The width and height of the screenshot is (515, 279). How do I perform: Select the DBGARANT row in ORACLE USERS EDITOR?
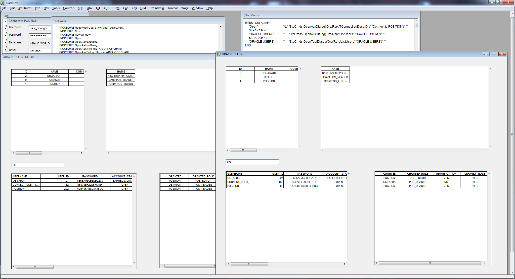point(54,76)
